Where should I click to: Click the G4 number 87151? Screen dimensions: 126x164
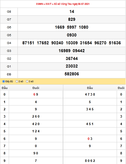click(x=28, y=43)
